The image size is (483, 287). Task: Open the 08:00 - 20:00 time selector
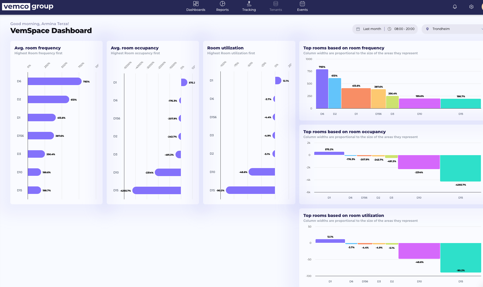coord(404,29)
